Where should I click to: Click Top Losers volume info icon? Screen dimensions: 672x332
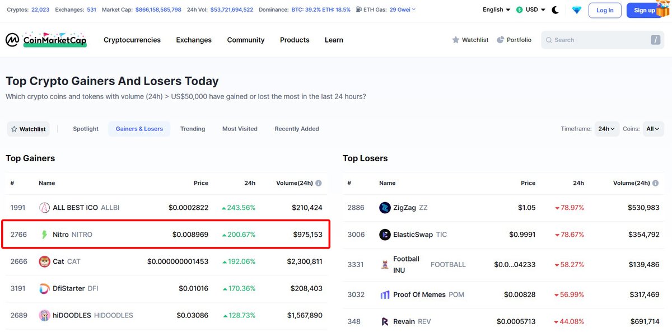click(656, 183)
